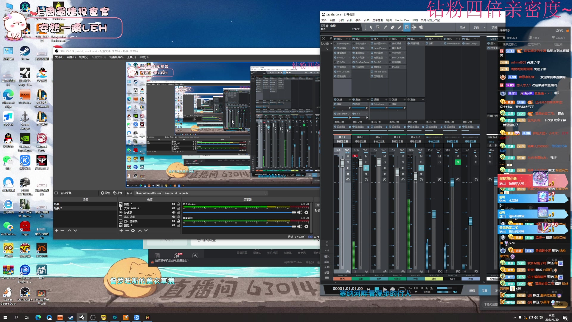Open 工具(T) menu in OBS

[x=131, y=57]
